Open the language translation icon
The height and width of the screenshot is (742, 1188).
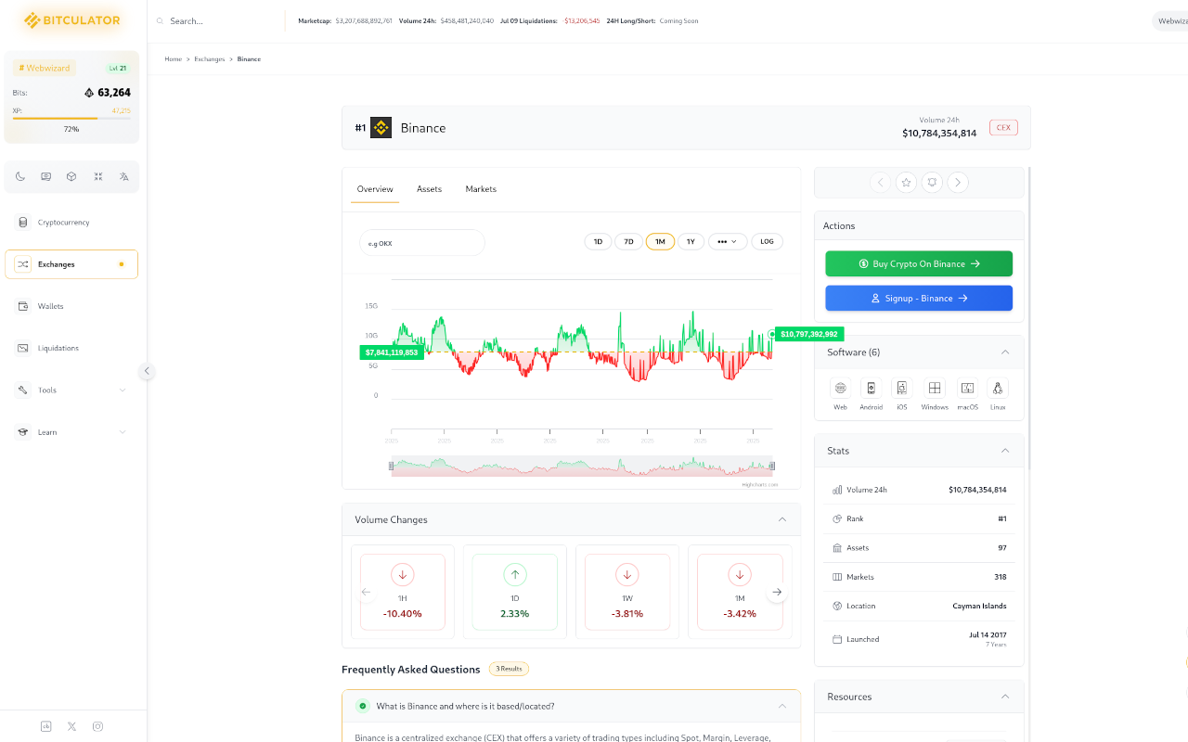[x=123, y=176]
